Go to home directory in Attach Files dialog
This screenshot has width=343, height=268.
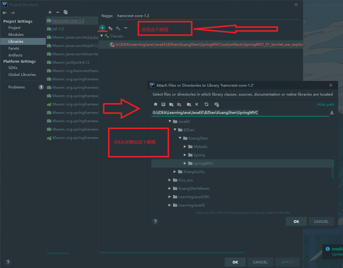click(x=156, y=104)
